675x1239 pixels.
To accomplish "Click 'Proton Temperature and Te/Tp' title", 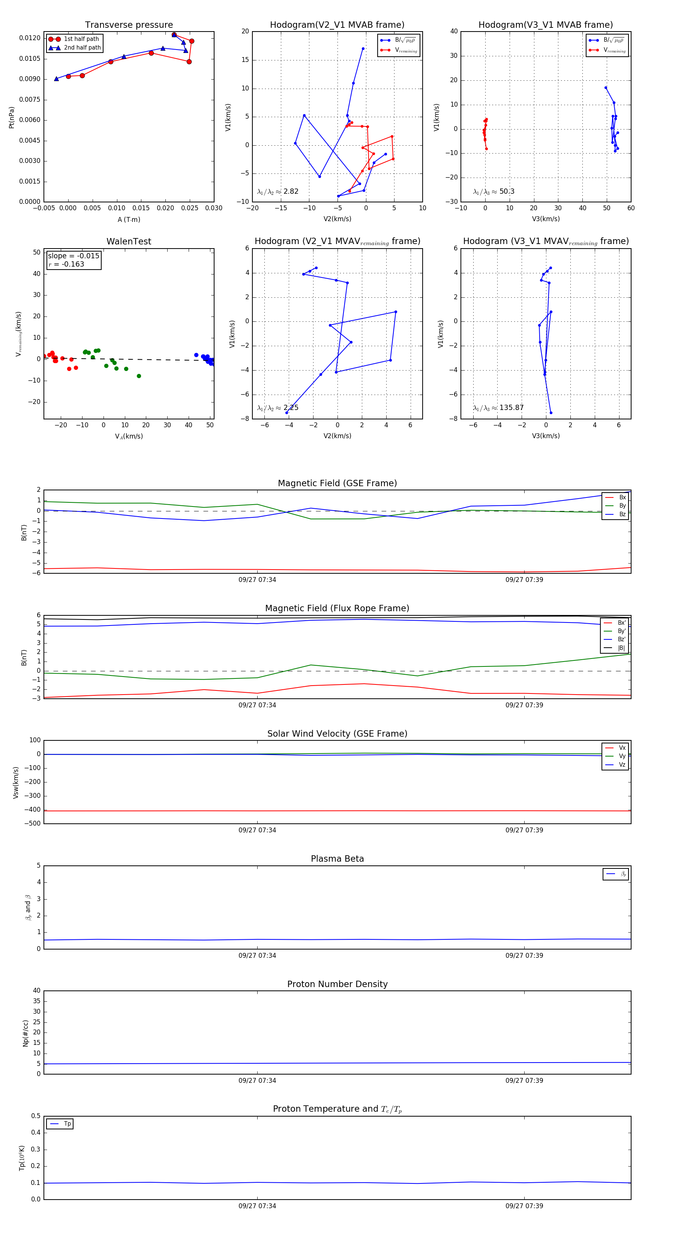I will pyautogui.click(x=337, y=1109).
